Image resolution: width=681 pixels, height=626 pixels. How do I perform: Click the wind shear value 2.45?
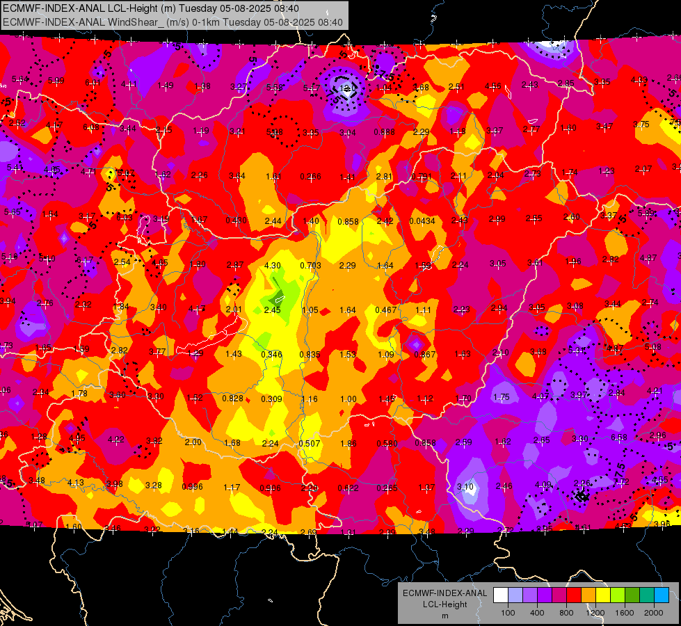tap(272, 310)
